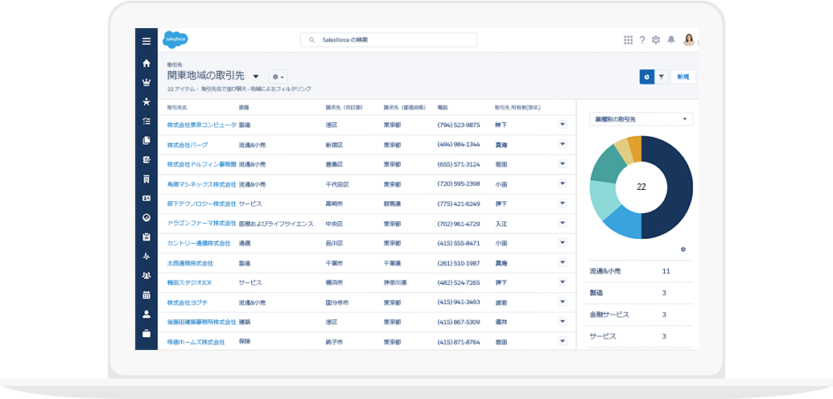
Task: Toggle the chart panel display button
Action: [646, 76]
